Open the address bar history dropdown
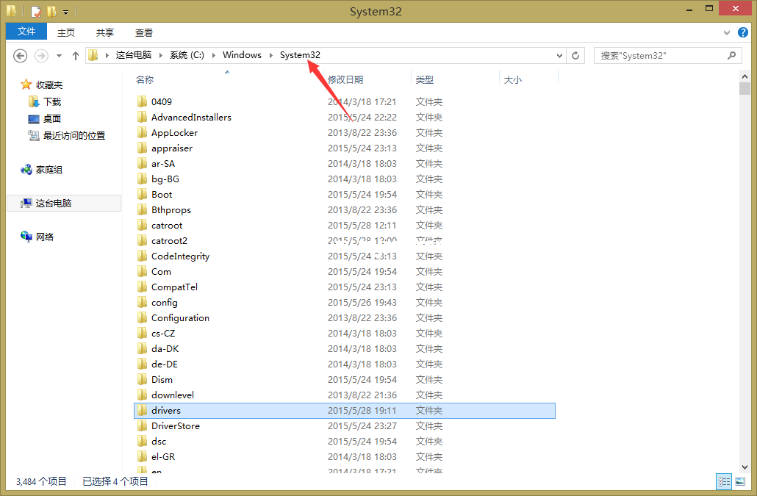The height and width of the screenshot is (496, 757). pyautogui.click(x=559, y=56)
